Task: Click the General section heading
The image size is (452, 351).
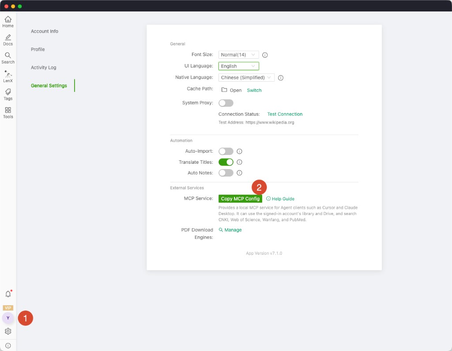Action: pos(177,44)
